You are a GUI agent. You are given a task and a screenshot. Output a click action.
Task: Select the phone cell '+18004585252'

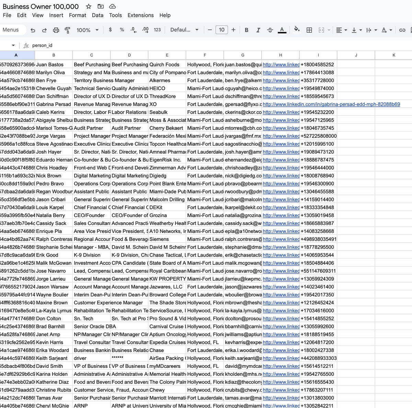318,65
